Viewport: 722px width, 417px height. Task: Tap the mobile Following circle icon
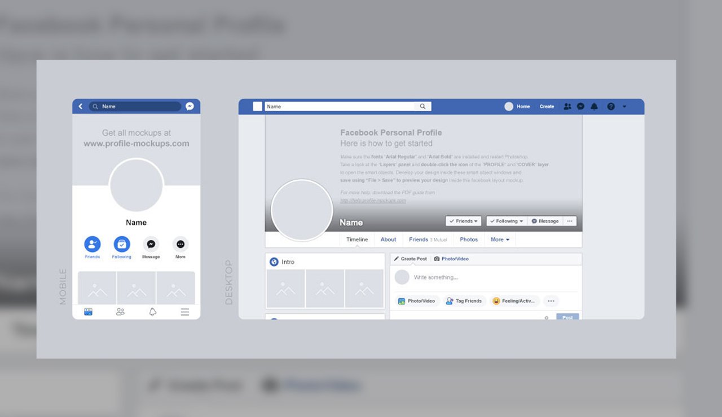[122, 244]
